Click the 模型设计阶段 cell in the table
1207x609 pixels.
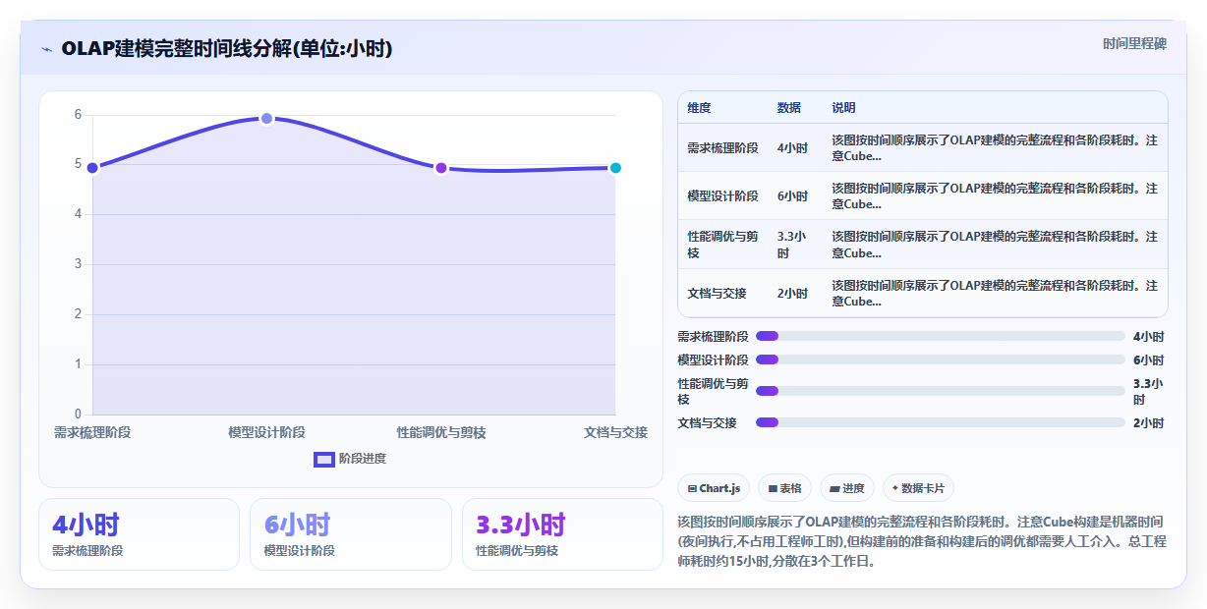(722, 195)
